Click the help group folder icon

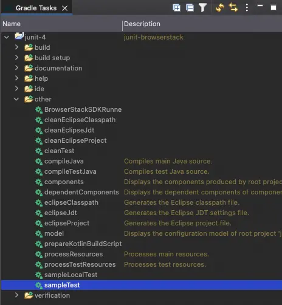click(x=29, y=78)
